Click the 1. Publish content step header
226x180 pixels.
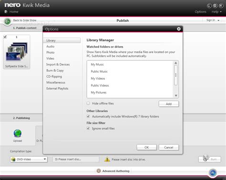pyautogui.click(x=25, y=28)
